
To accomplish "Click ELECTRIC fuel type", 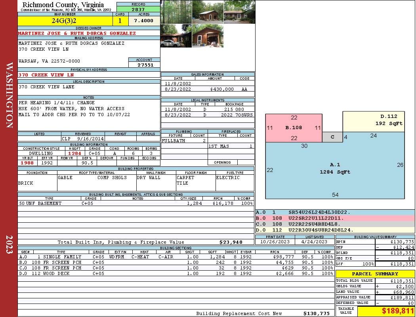I will (x=228, y=178).
